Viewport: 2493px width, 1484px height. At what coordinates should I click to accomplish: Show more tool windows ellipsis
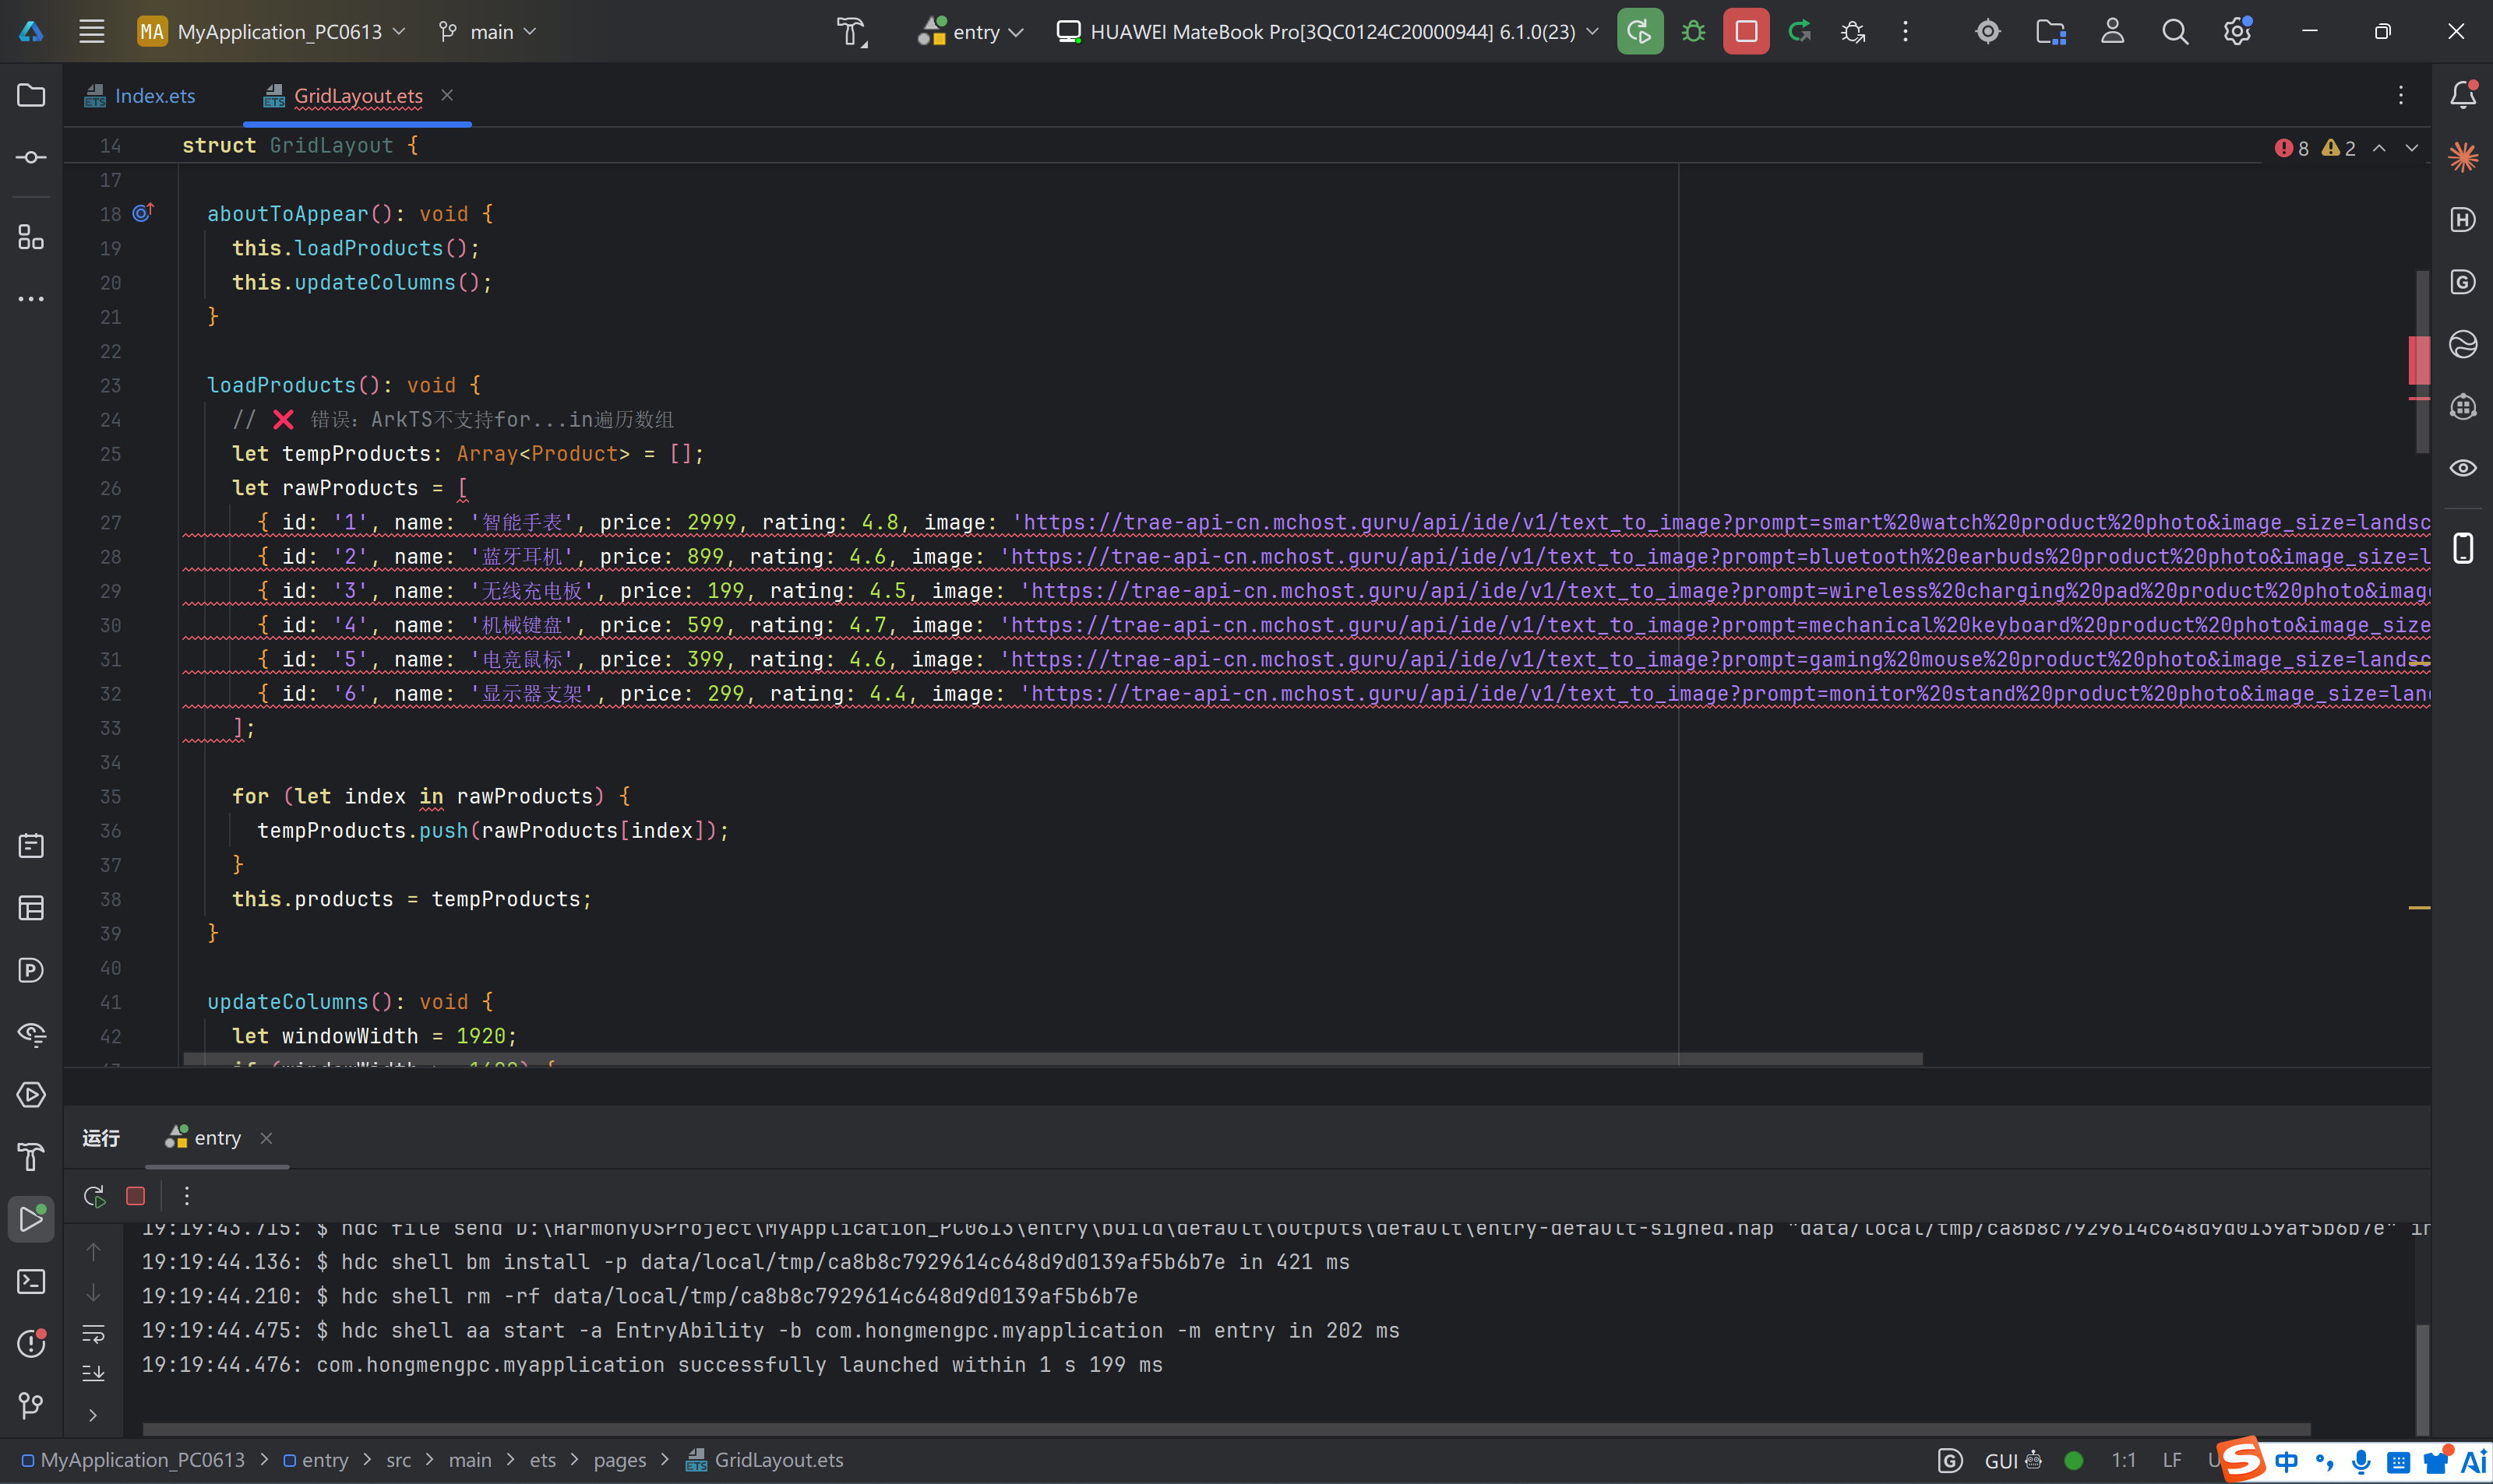point(31,299)
